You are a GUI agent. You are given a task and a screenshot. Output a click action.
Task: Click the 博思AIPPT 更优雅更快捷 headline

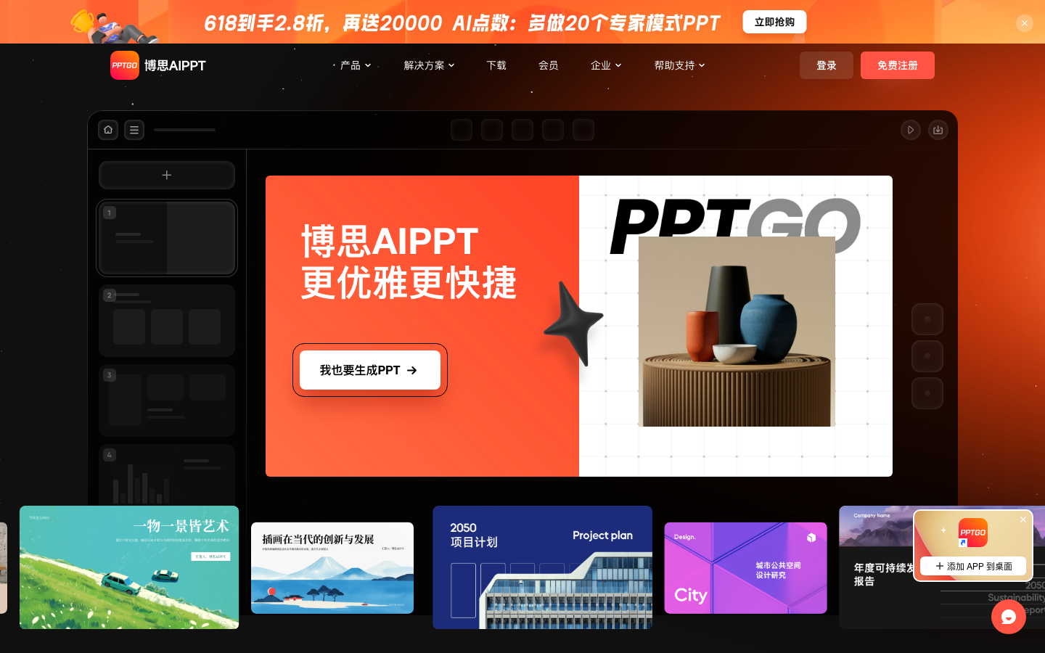click(409, 262)
